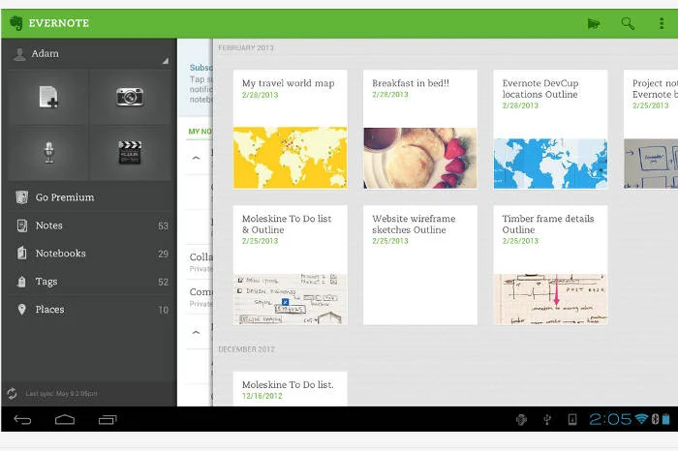Open the three-dot overflow menu
The width and height of the screenshot is (678, 451).
[x=662, y=23]
